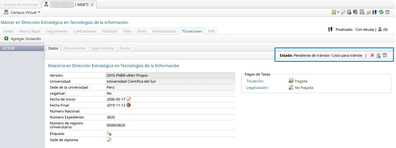The width and height of the screenshot is (396, 148).
Task: Click the notification bell icon
Action: tap(380, 29)
